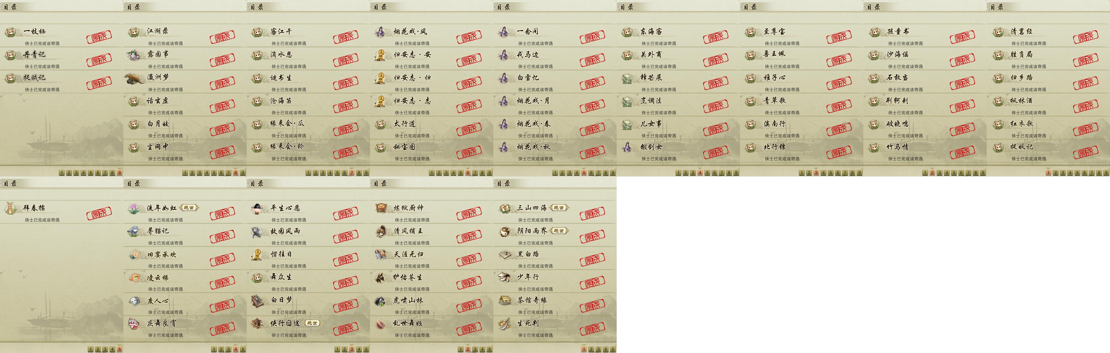Image resolution: width=1110 pixels, height=353 pixels.
Task: Select the chessboard icon beside 黑白路
Action: pyautogui.click(x=504, y=254)
